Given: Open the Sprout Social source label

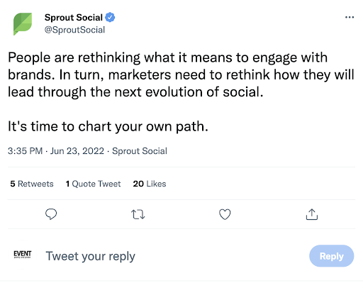Looking at the screenshot, I should (140, 151).
